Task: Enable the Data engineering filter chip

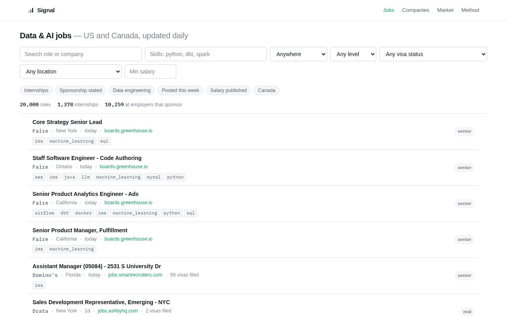Action: click(132, 90)
